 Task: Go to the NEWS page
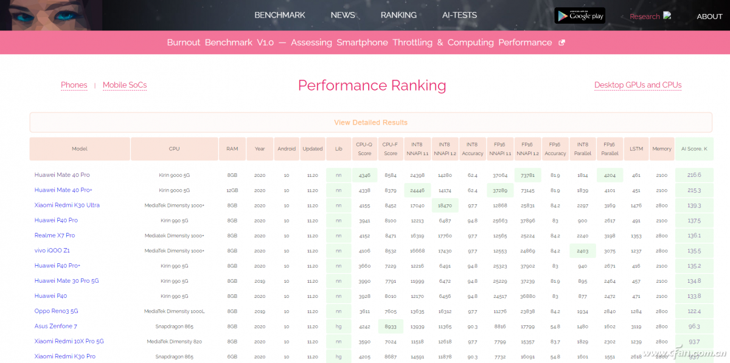coord(343,15)
